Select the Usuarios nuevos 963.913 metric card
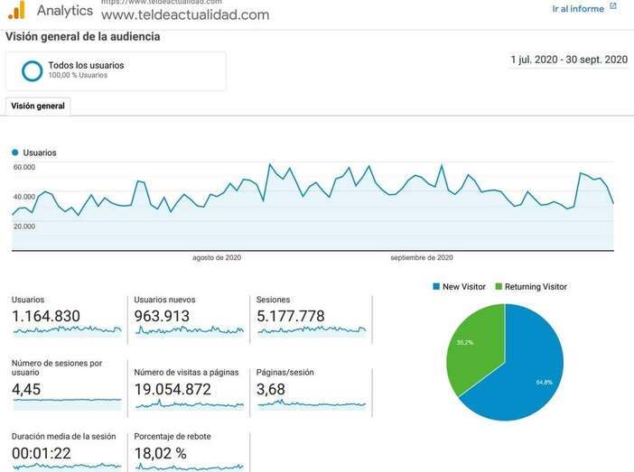 188,316
